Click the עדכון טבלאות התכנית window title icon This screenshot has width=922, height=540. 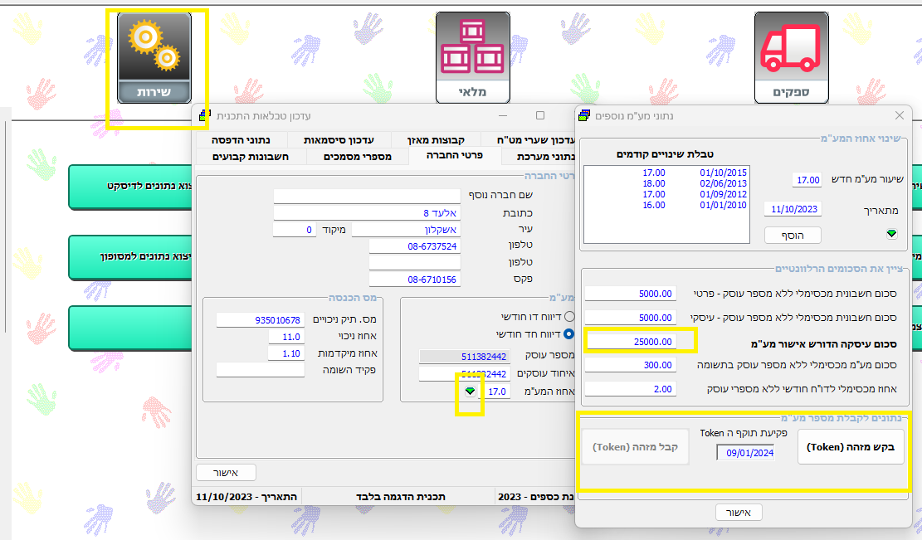tap(203, 115)
